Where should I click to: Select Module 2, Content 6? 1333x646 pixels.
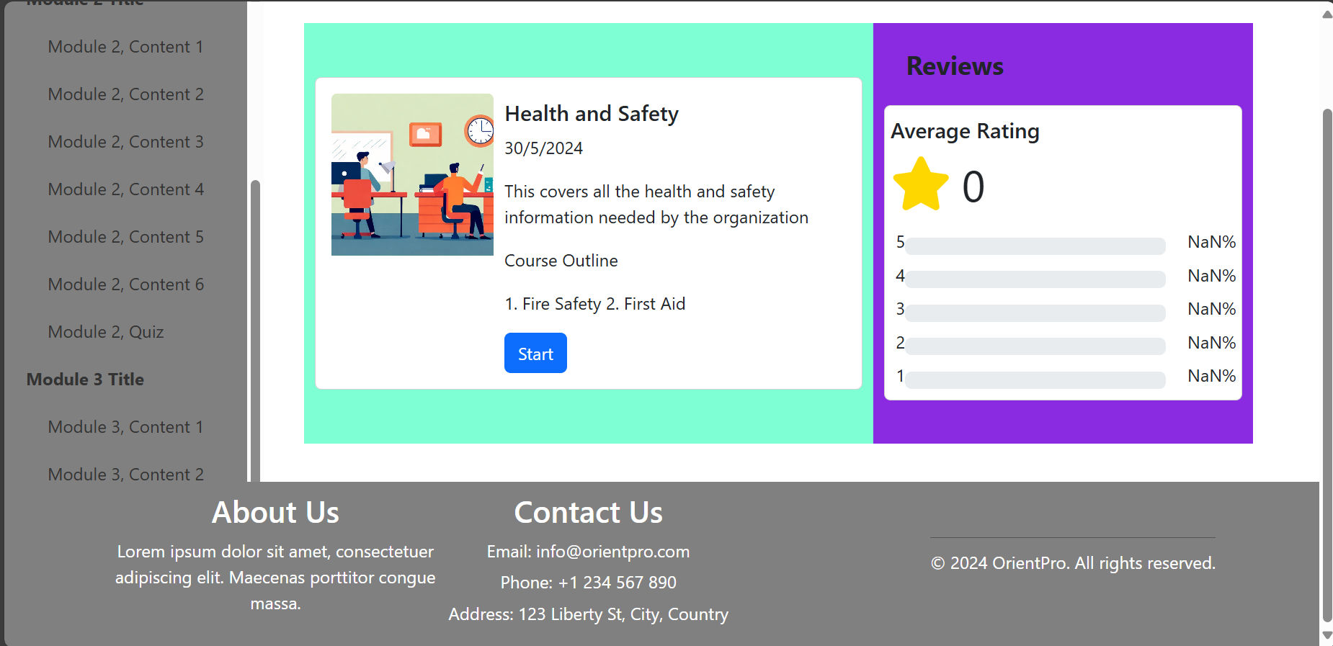(126, 284)
